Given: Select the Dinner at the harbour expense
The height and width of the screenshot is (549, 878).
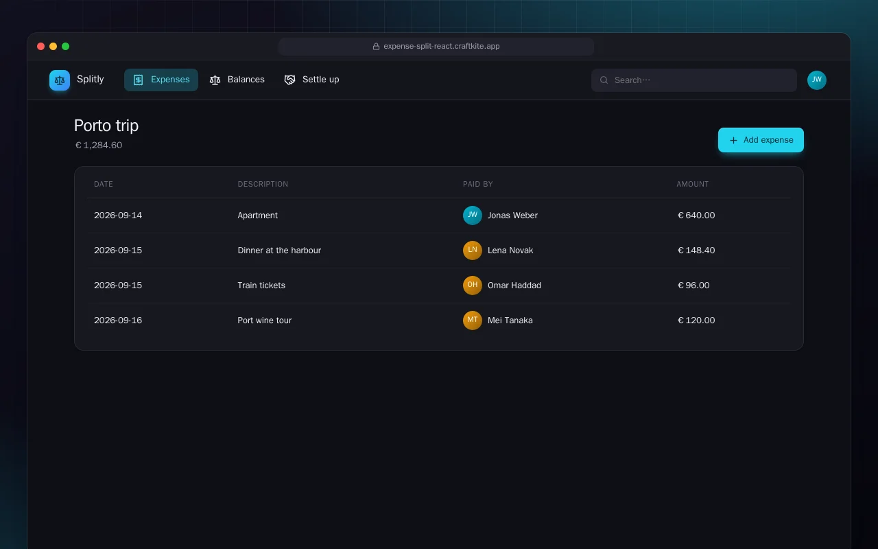Looking at the screenshot, I should tap(279, 250).
